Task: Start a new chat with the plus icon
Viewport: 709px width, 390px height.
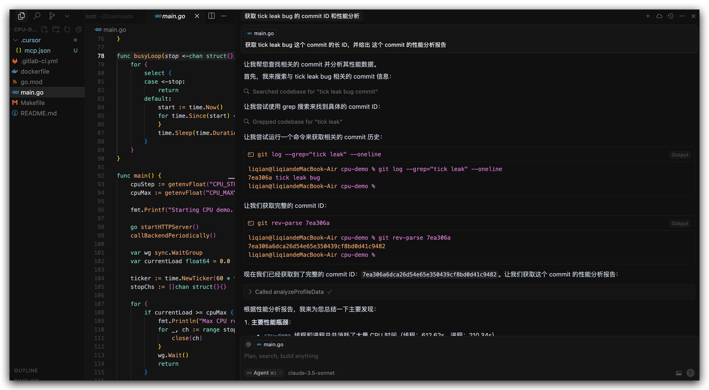Action: 648,16
